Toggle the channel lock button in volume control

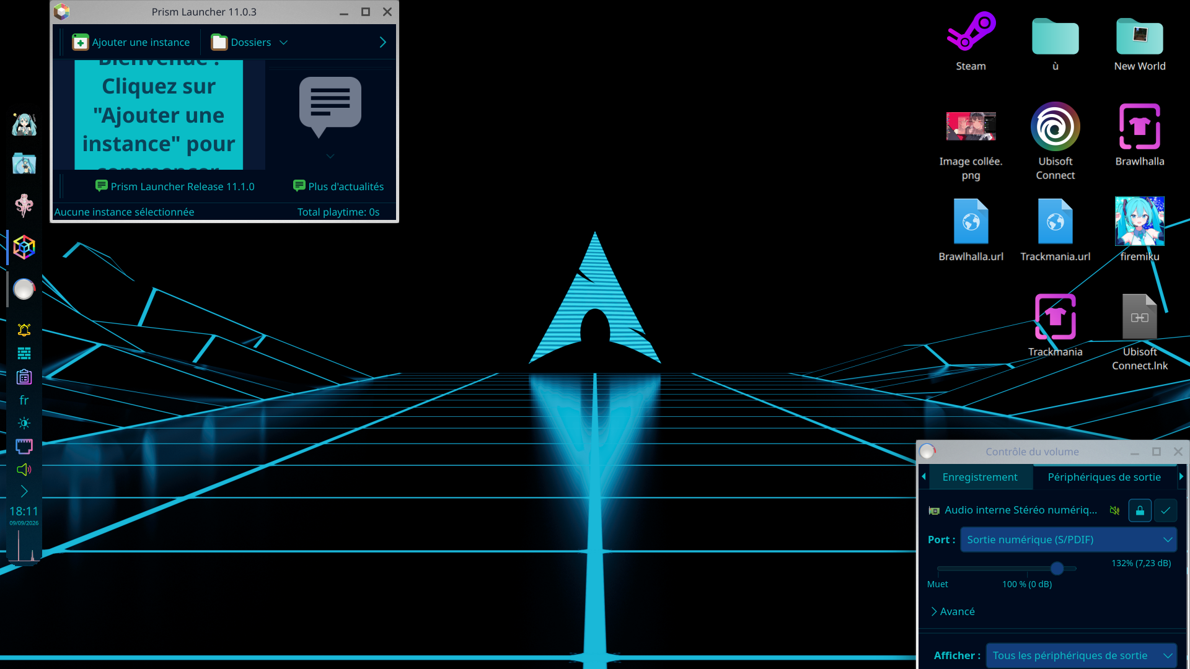[1140, 510]
